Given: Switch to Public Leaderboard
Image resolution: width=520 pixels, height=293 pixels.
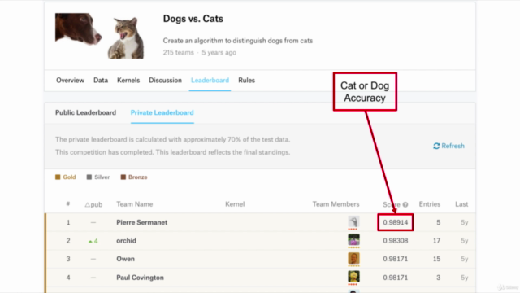Looking at the screenshot, I should coord(85,112).
